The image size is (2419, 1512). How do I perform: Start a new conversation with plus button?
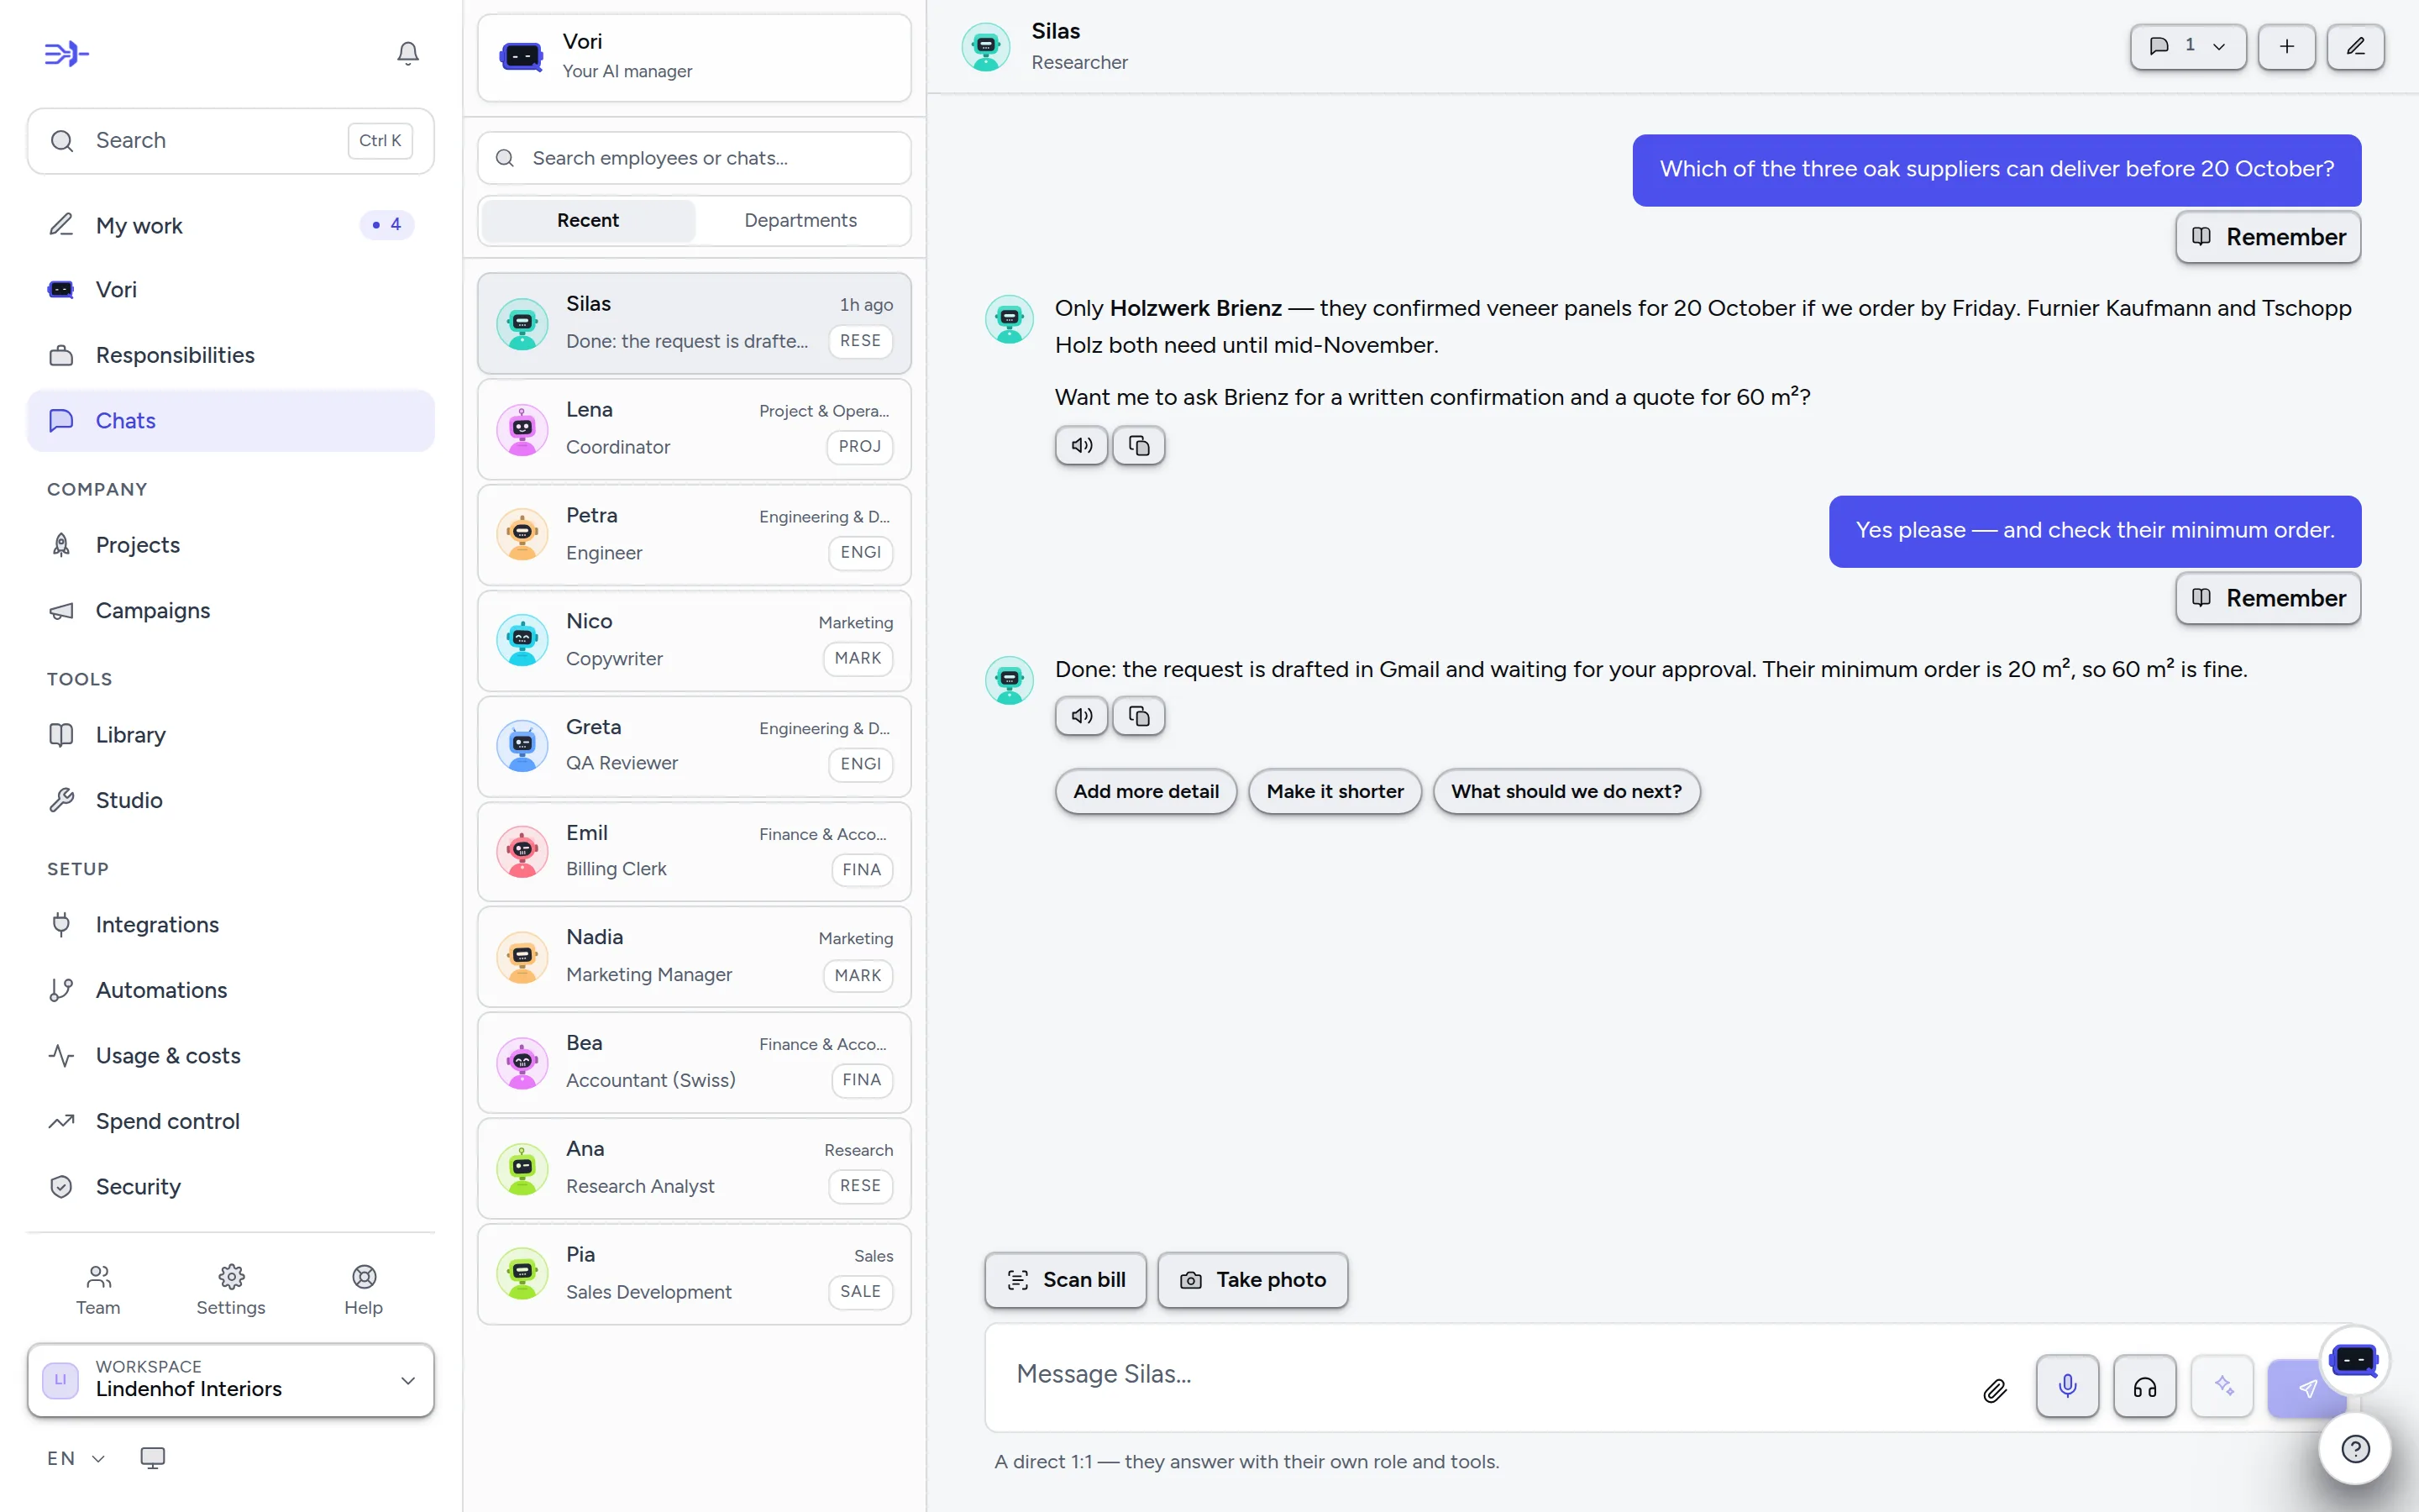(2286, 46)
